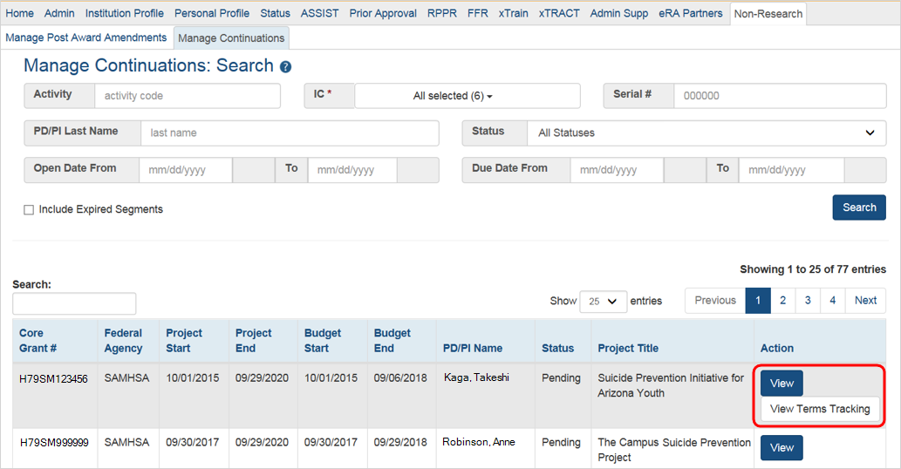Click the Open Date From date field

(186, 171)
